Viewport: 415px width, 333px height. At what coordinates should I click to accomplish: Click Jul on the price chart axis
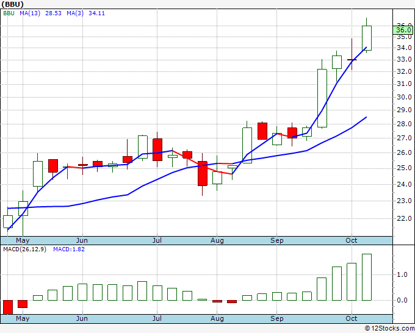tap(157, 241)
